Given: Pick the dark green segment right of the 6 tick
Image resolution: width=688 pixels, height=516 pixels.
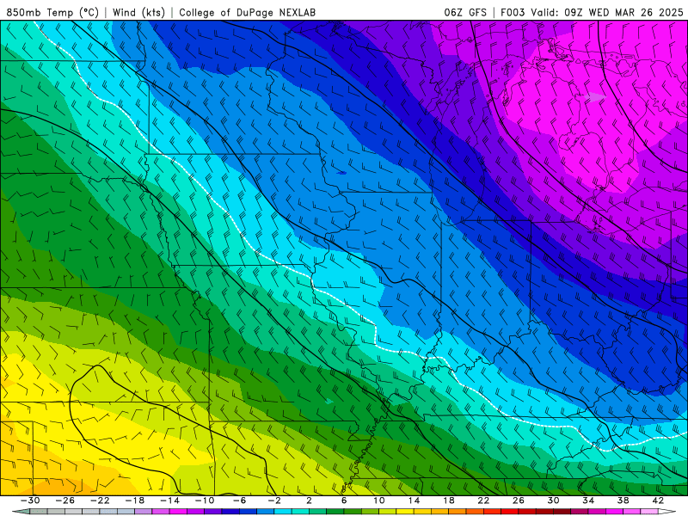Looking at the screenshot, I should click(x=353, y=512).
